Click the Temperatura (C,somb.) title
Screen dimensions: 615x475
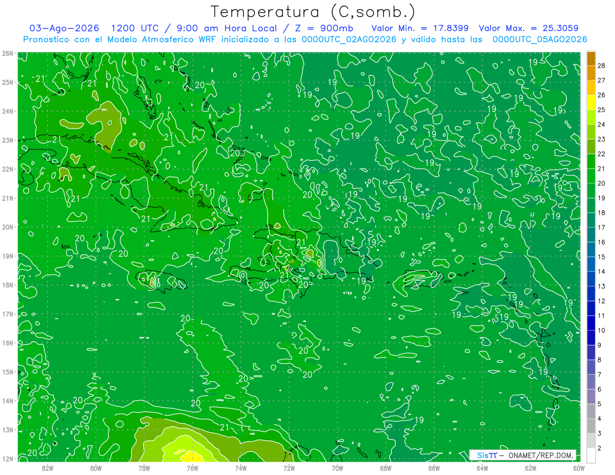pyautogui.click(x=313, y=12)
